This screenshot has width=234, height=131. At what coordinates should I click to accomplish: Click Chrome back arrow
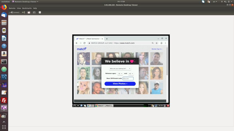pos(77,43)
